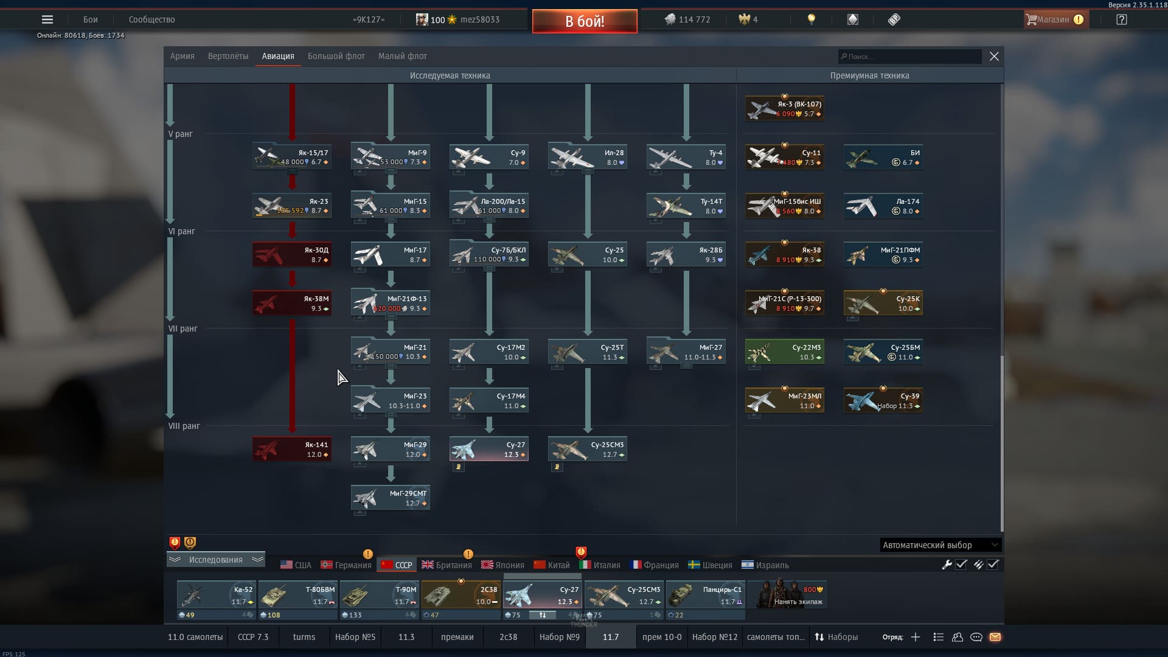The width and height of the screenshot is (1168, 657).
Task: Select the Як-141 aircraft card
Action: (292, 449)
